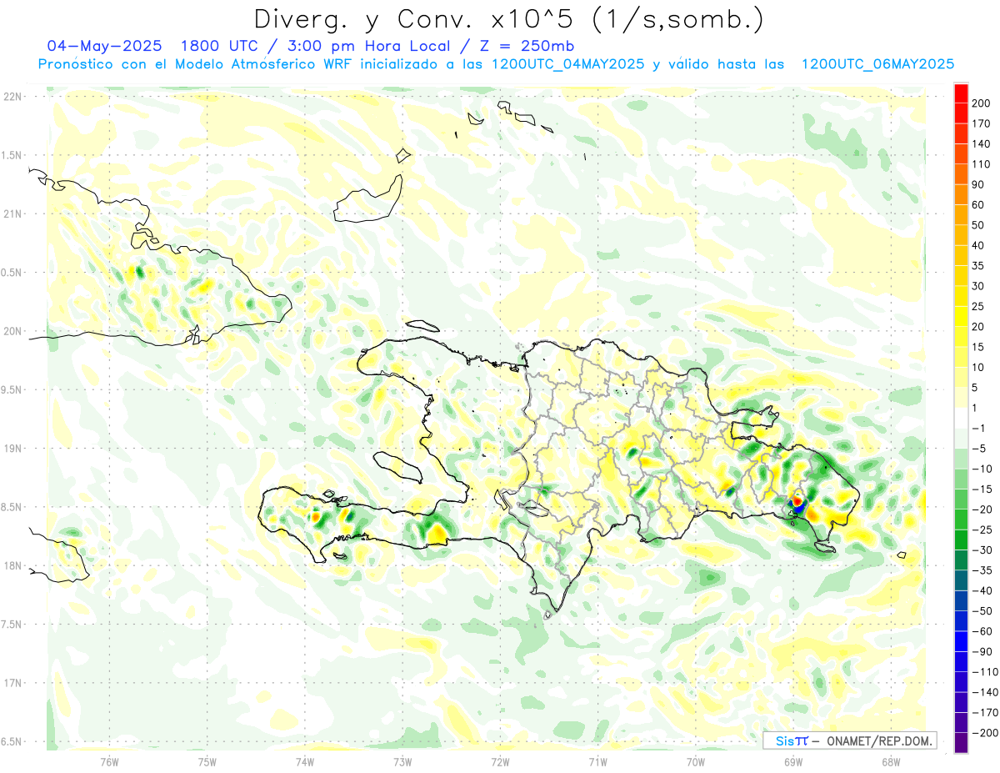1000x773 pixels.
Task: Click the colorbar label "-60"
Action: [x=982, y=631]
